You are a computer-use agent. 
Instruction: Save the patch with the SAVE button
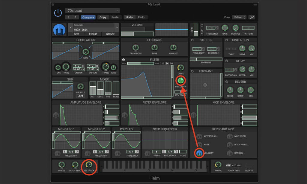pos(76,34)
